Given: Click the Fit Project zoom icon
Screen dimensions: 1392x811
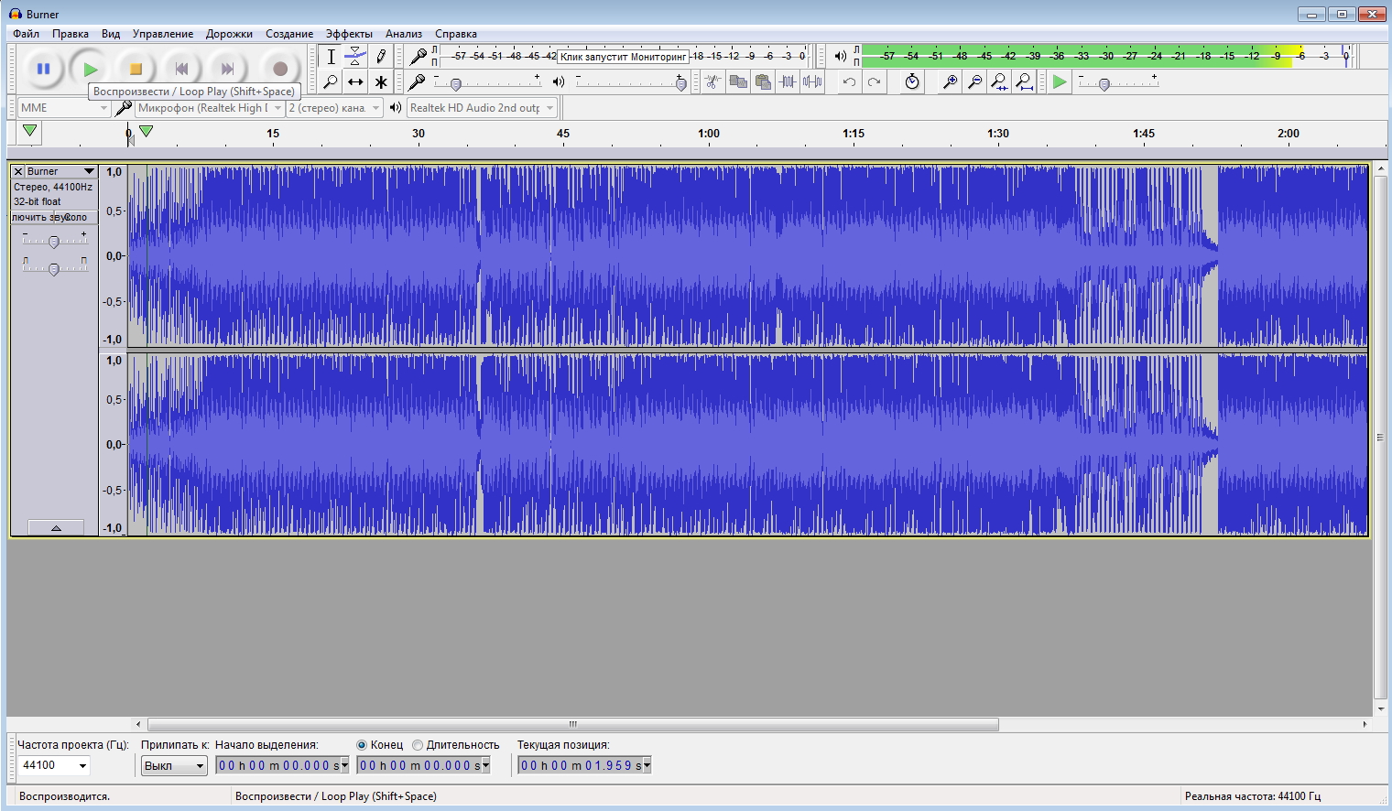Looking at the screenshot, I should 1025,81.
